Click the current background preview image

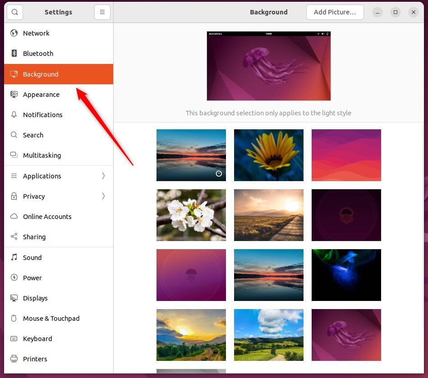point(269,66)
